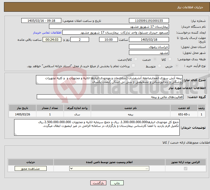
Task: Choose the جزیی purchase type radio
Action: click(177, 66)
